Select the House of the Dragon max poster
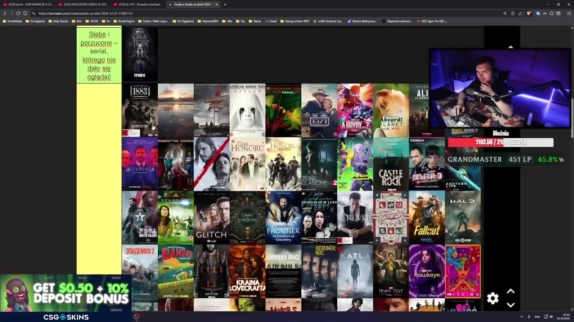Viewport: 574px width, 322px height. pyautogui.click(x=139, y=55)
